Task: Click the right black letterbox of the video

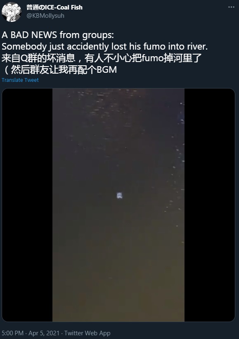Action: click(x=210, y=205)
